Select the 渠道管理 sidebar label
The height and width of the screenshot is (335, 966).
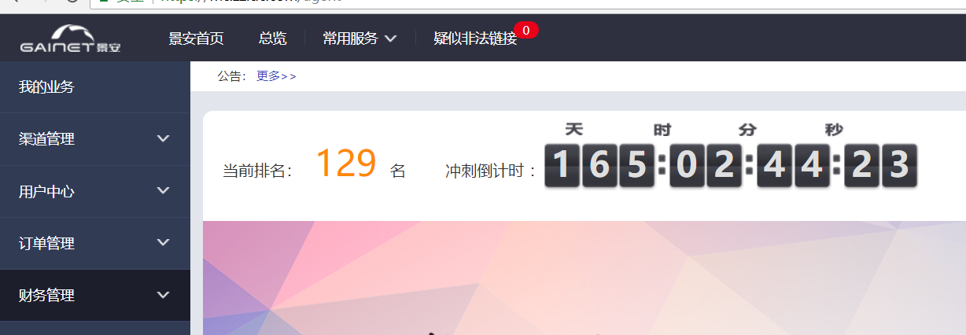[46, 139]
